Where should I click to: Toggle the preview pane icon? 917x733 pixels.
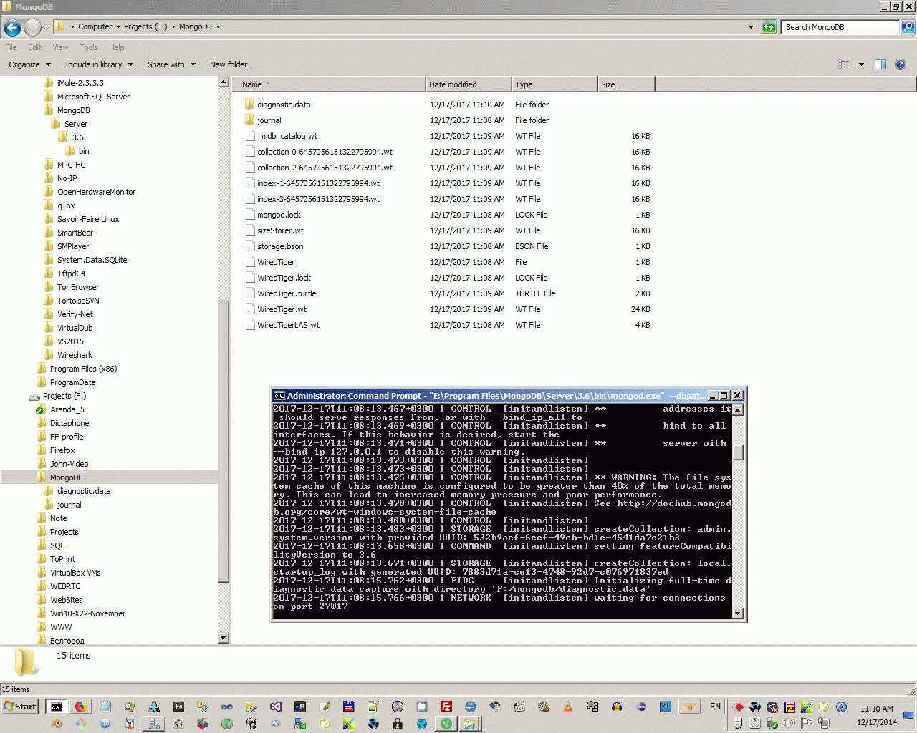880,64
